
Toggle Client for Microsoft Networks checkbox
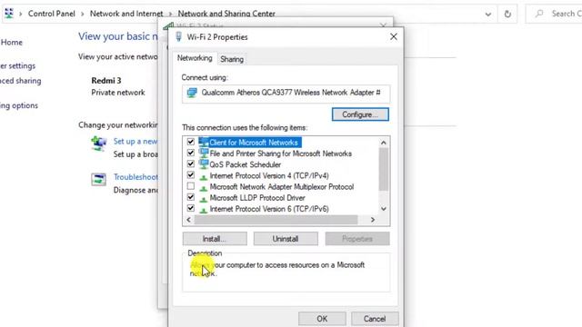(191, 142)
